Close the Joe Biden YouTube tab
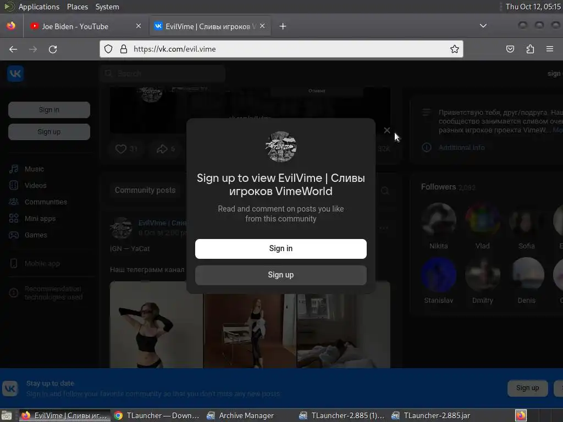The width and height of the screenshot is (563, 422). coord(139,26)
